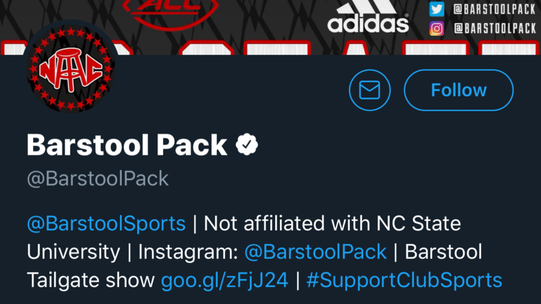Click the Follow button
The image size is (541, 304).
point(458,90)
